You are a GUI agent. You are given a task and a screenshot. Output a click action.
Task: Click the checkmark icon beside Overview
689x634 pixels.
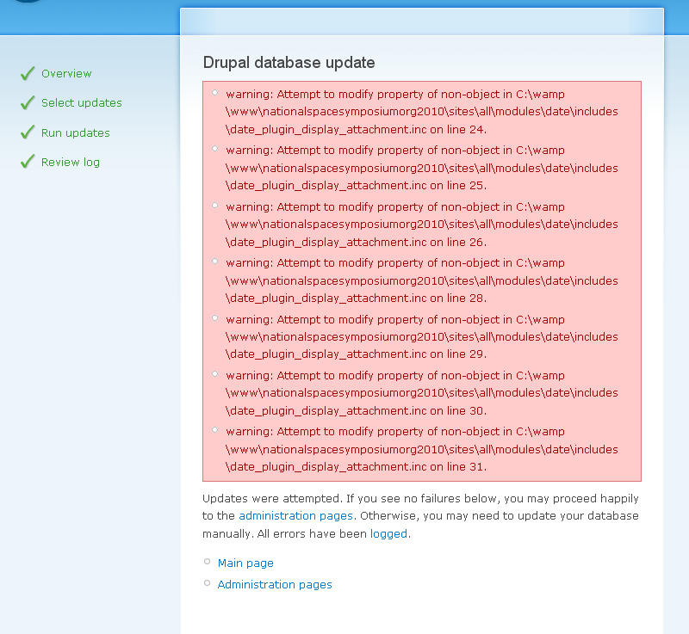click(28, 73)
